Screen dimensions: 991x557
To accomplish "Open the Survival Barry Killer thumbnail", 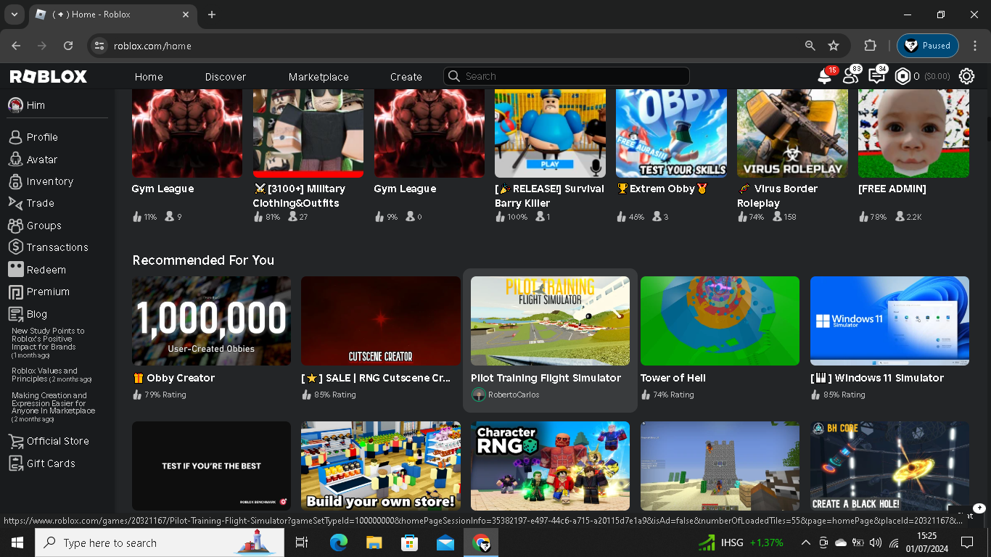I will 550,133.
